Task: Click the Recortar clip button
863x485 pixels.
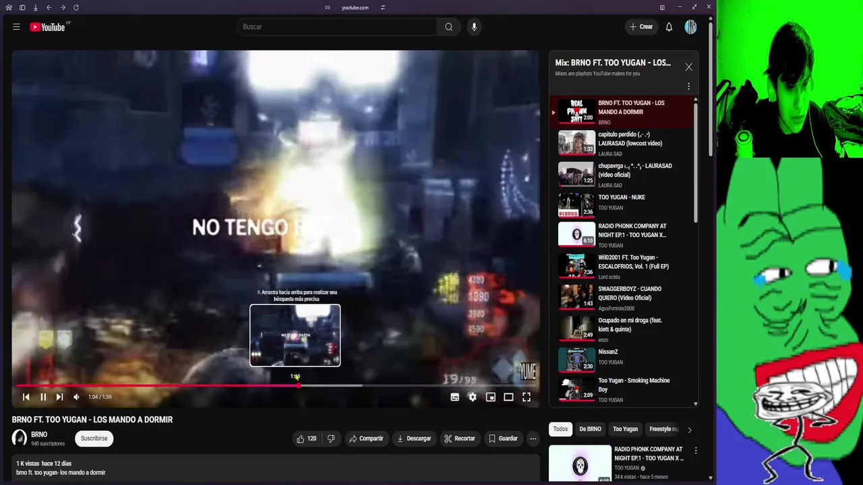Action: [459, 439]
